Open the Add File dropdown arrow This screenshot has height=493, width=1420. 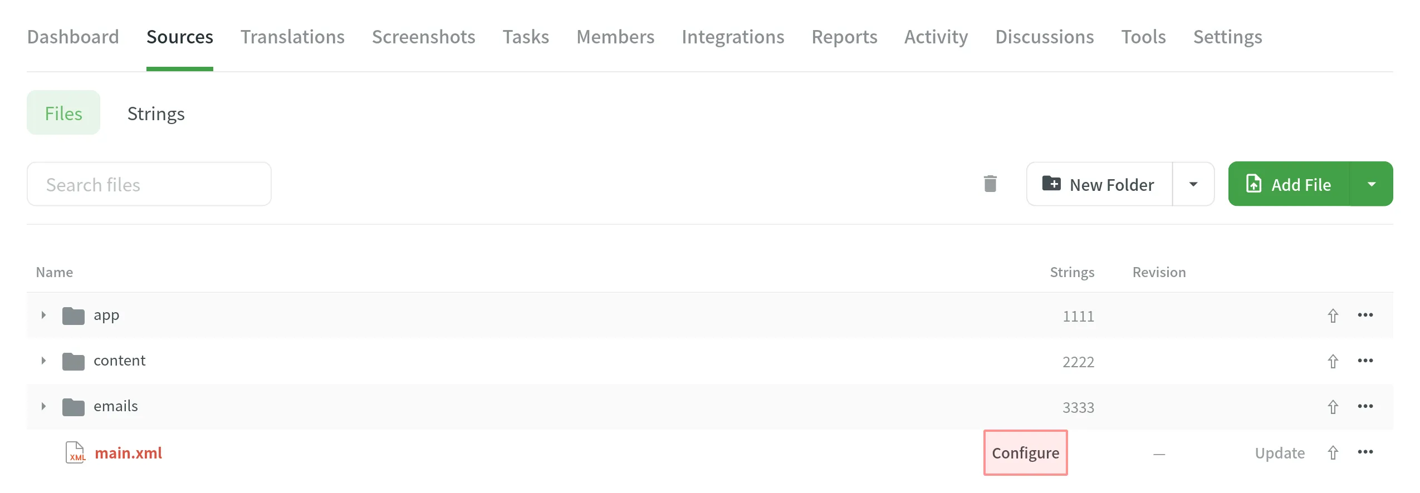pos(1372,184)
